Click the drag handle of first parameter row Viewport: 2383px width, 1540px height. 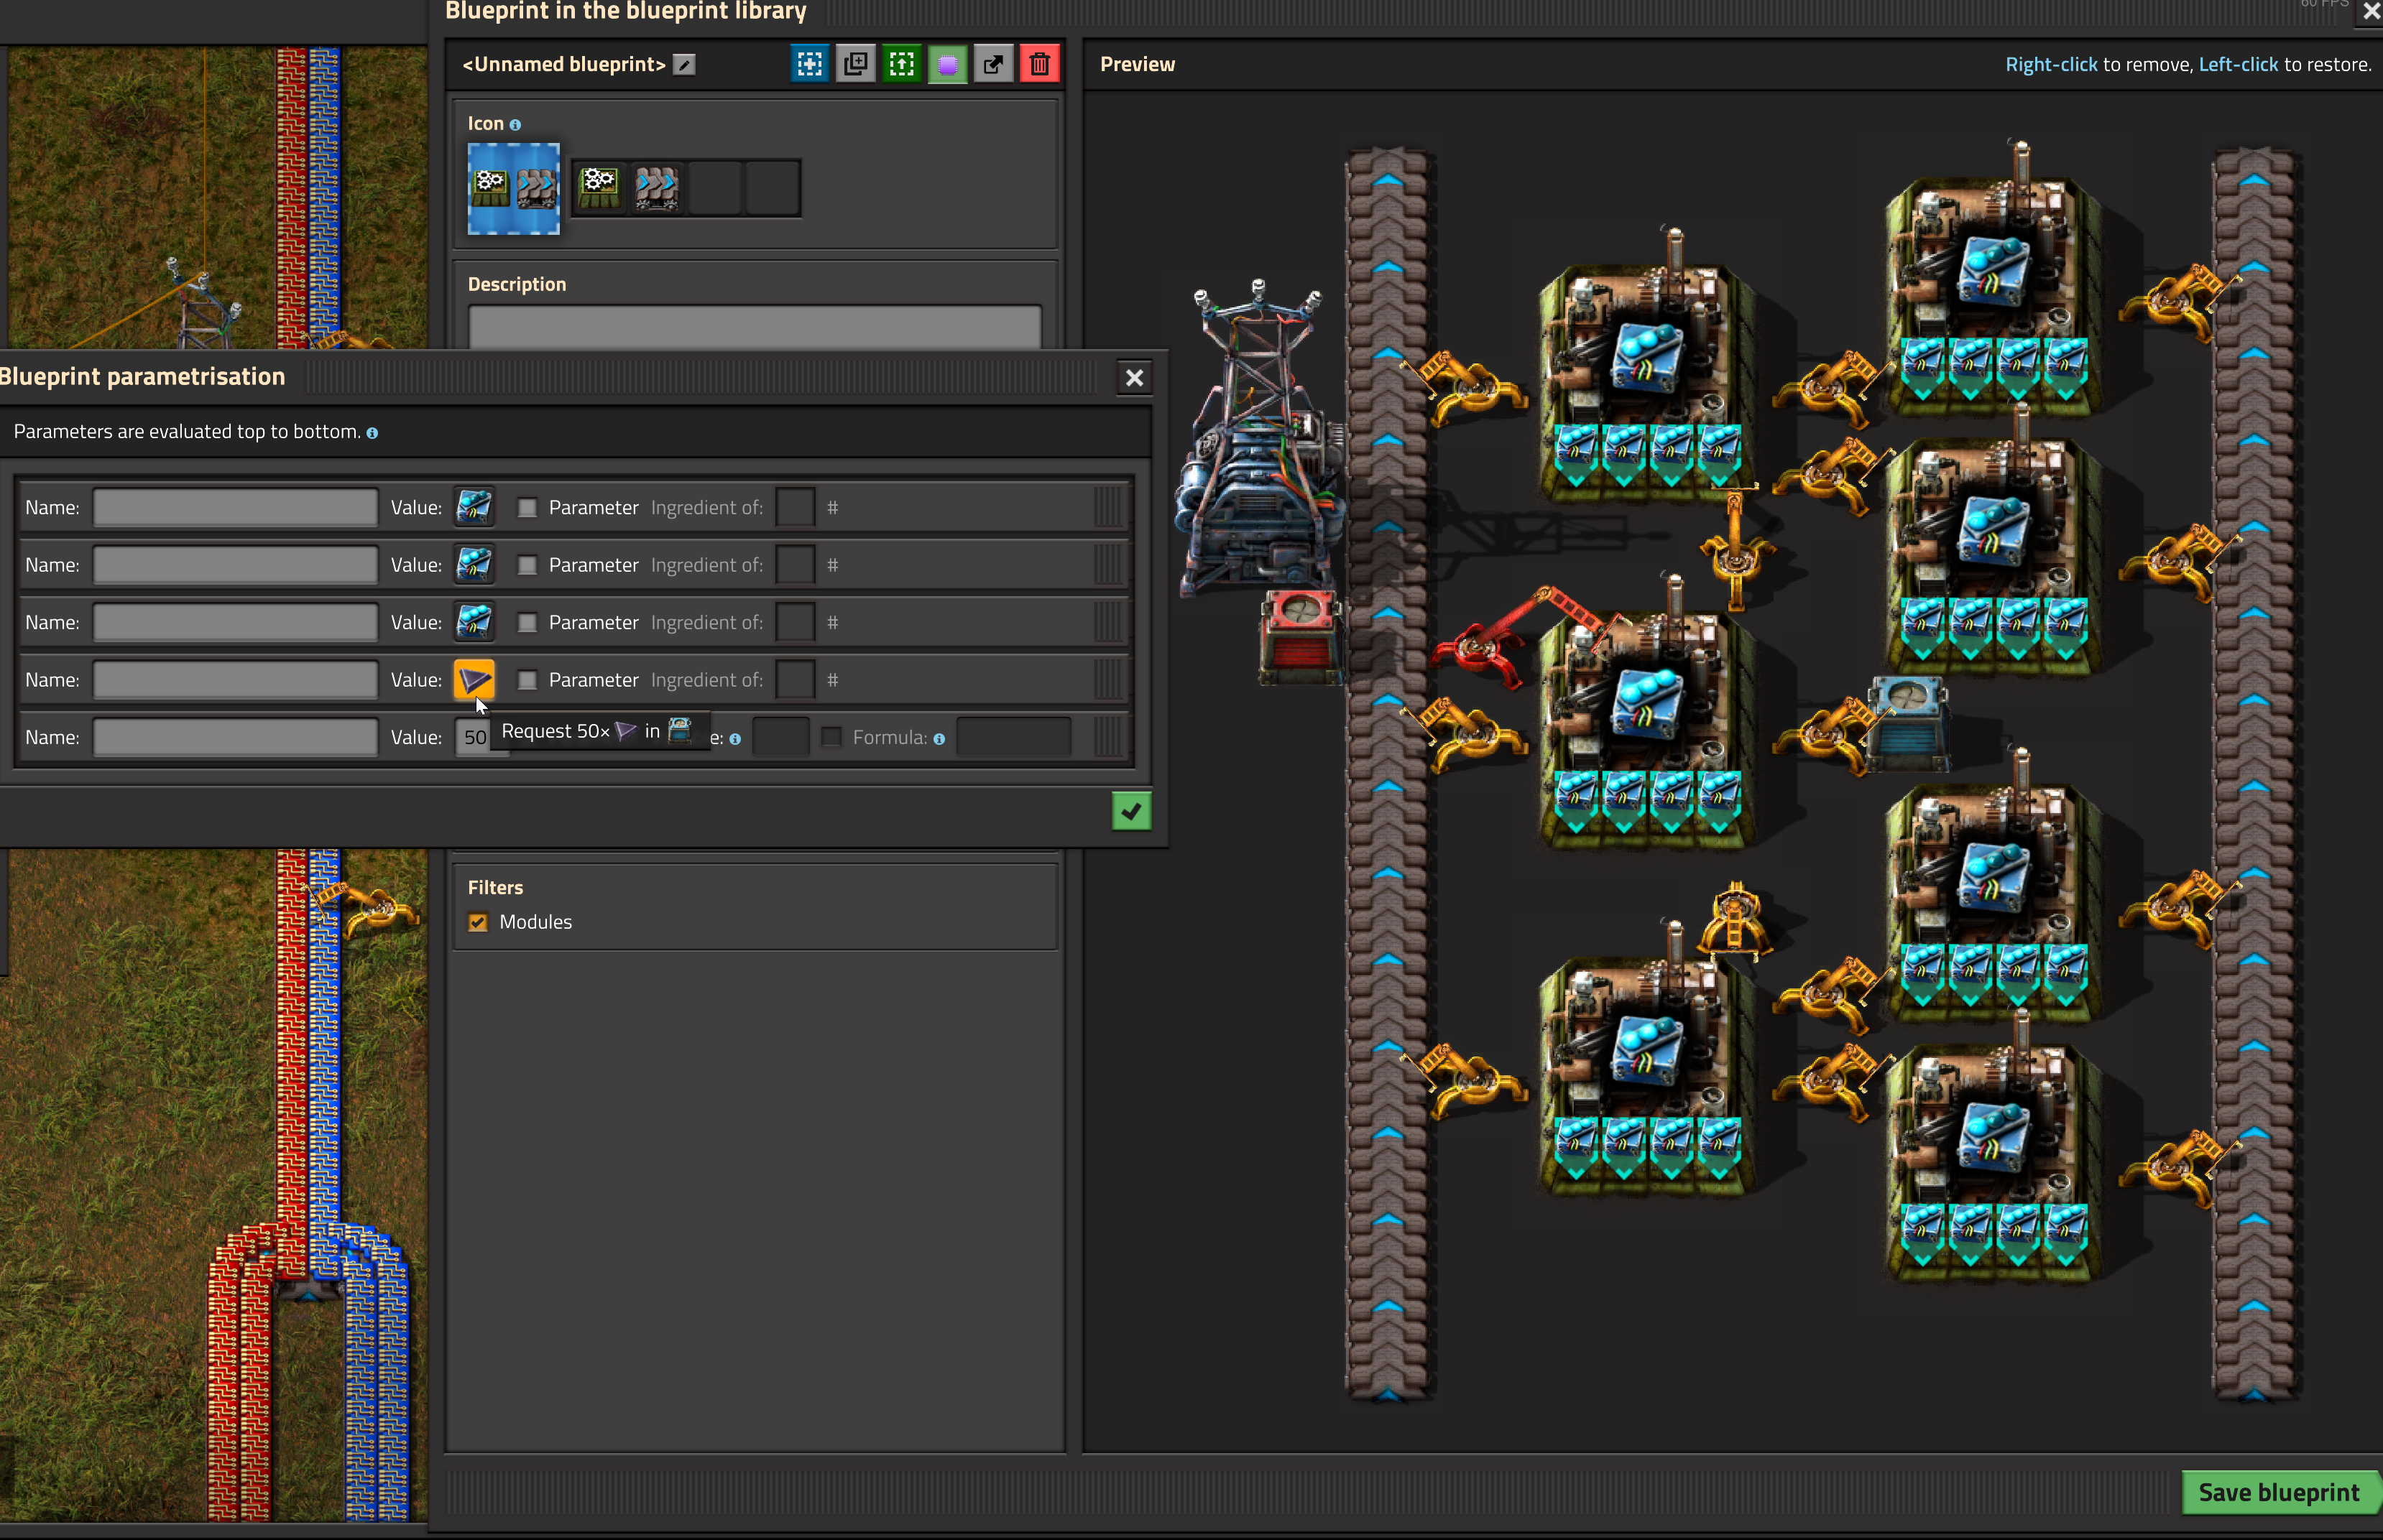click(x=1107, y=507)
